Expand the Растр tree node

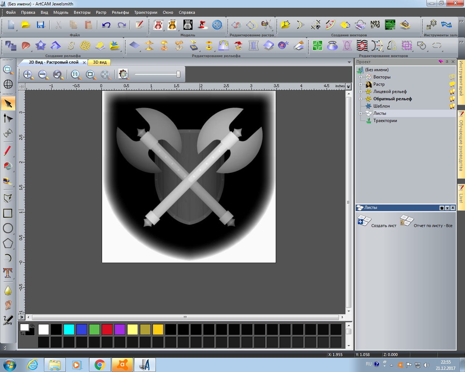360,84
